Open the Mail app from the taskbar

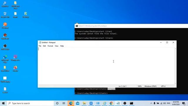[78, 103]
